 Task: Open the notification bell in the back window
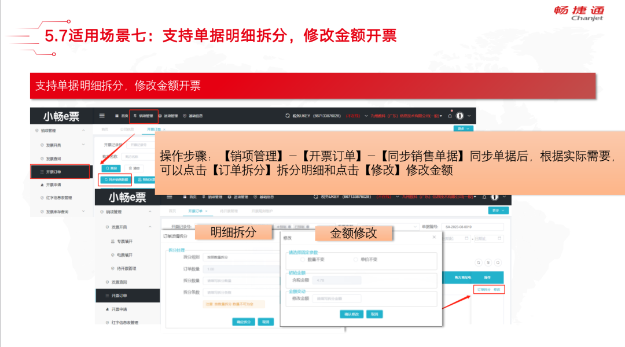click(450, 116)
